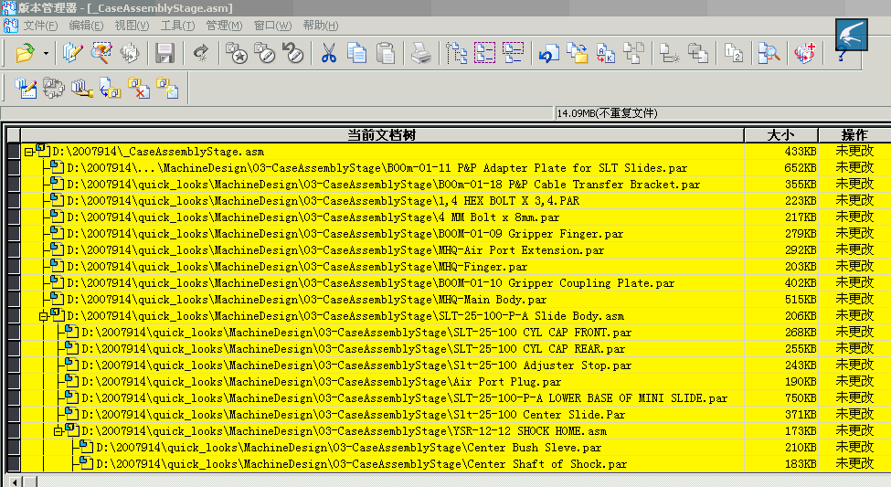Image resolution: width=891 pixels, height=487 pixels.
Task: Click the clipboard paste icon
Action: (x=386, y=53)
